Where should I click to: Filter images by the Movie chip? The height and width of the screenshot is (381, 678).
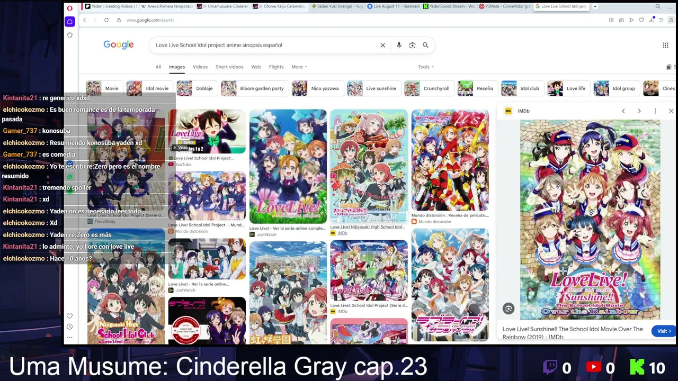104,88
